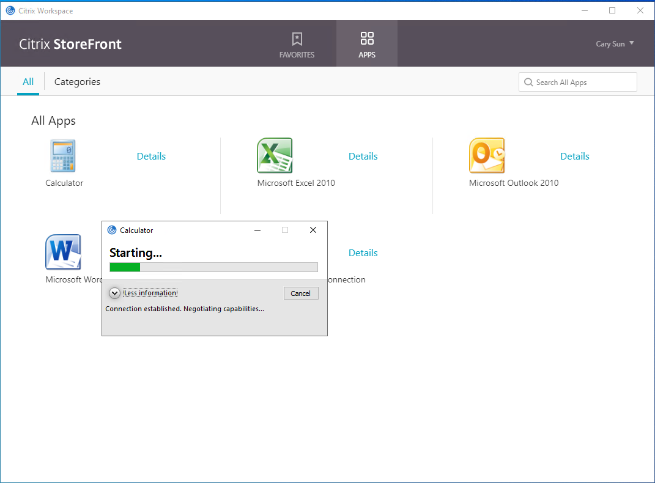This screenshot has height=483, width=655.
Task: Click the Microsoft Excel 2010 label
Action: click(296, 183)
